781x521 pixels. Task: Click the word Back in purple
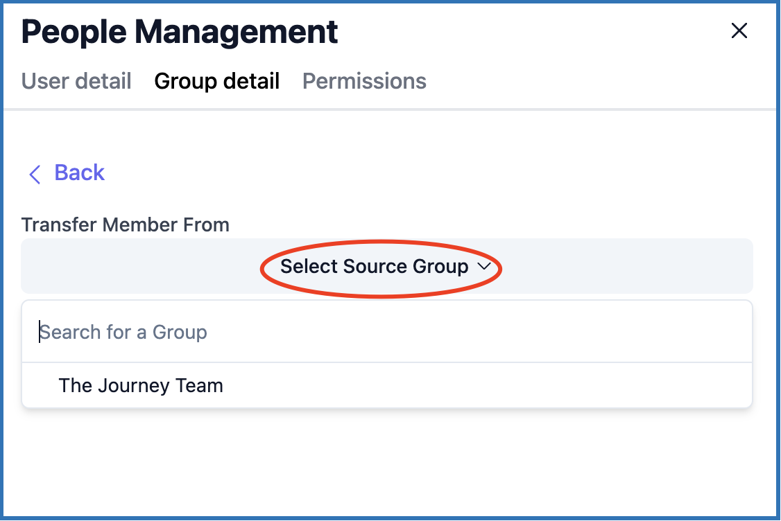click(x=79, y=173)
